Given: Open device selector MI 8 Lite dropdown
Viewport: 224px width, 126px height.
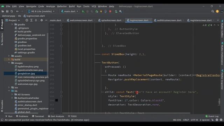Looking at the screenshot, I should [41, 12].
